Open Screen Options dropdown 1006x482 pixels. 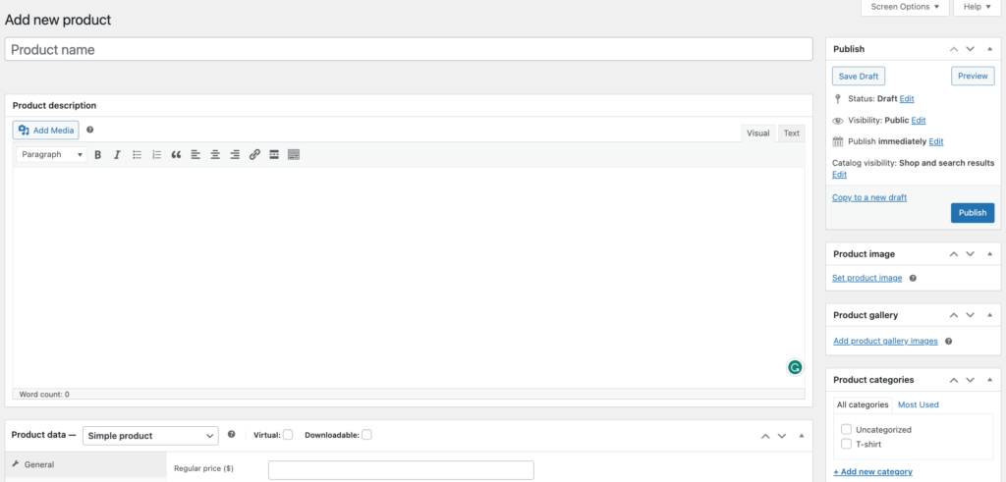coord(905,7)
